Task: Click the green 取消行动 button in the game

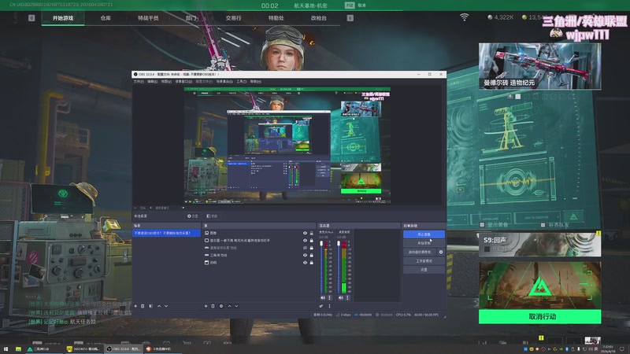Action: point(540,317)
